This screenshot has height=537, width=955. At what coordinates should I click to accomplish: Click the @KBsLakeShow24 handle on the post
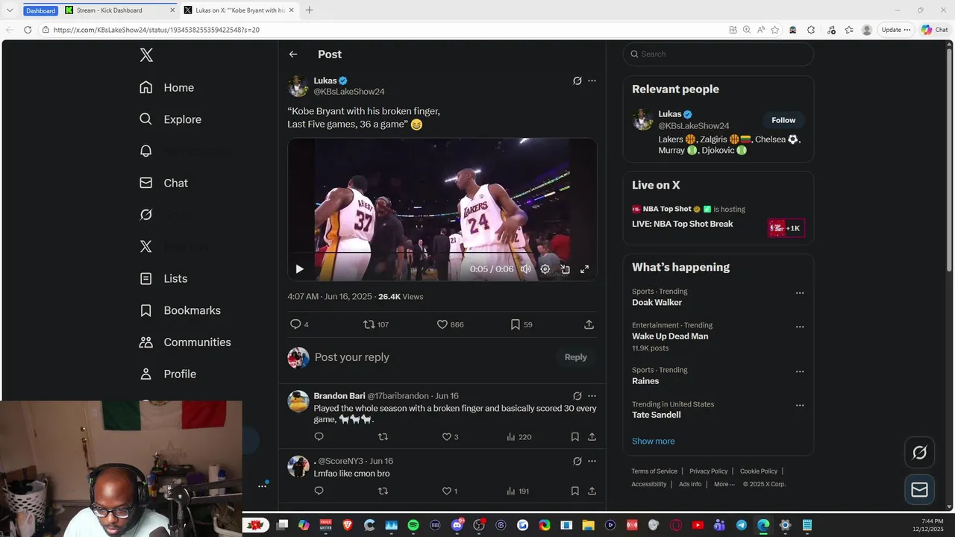(x=349, y=92)
